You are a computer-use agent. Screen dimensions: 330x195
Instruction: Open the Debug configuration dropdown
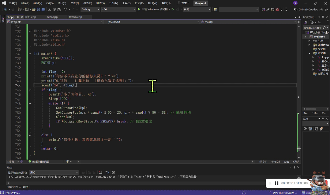[90, 9]
